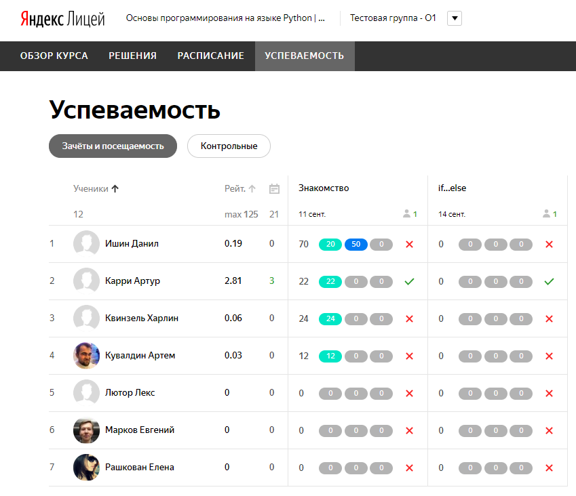576x496 pixels.
Task: Click rating 0.19 of Ишин Данил
Action: pyautogui.click(x=233, y=244)
